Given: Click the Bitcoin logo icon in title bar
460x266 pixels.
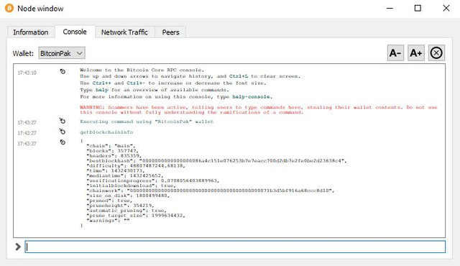Looking at the screenshot, I should pos(9,8).
